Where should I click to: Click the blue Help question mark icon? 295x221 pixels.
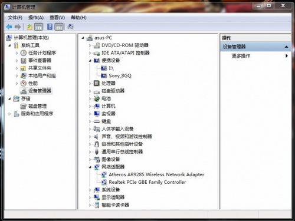point(50,27)
